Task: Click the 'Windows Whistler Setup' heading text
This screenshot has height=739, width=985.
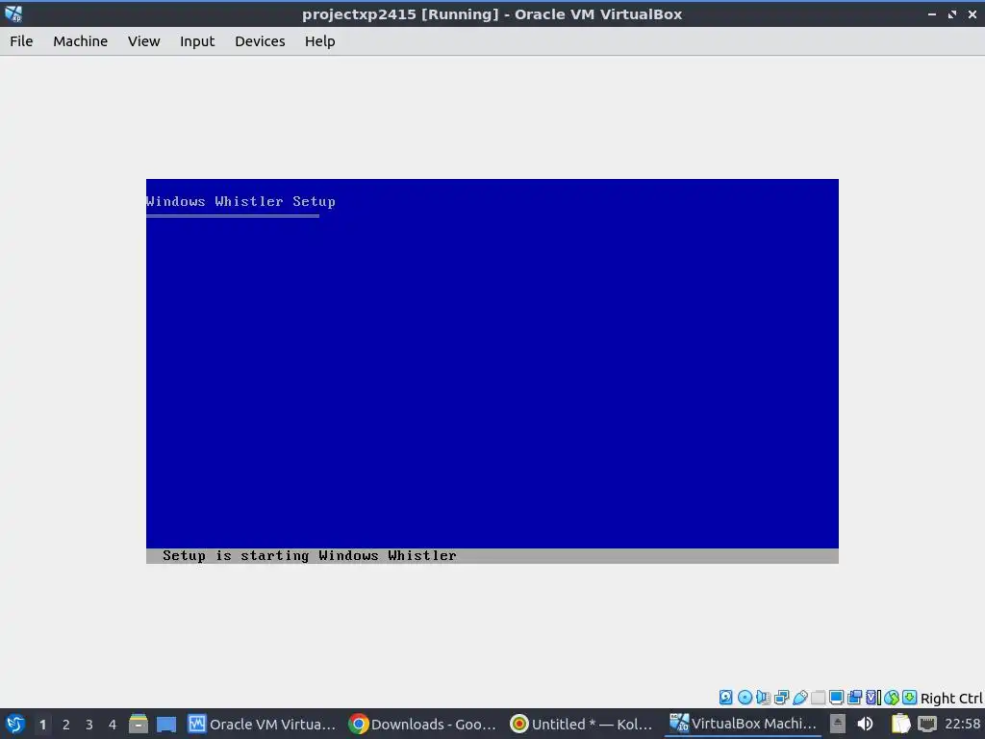Action: [x=240, y=202]
